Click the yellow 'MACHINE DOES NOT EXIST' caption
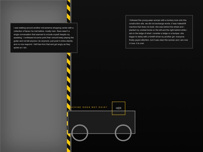This screenshot has width=203, height=152. pos(89,107)
